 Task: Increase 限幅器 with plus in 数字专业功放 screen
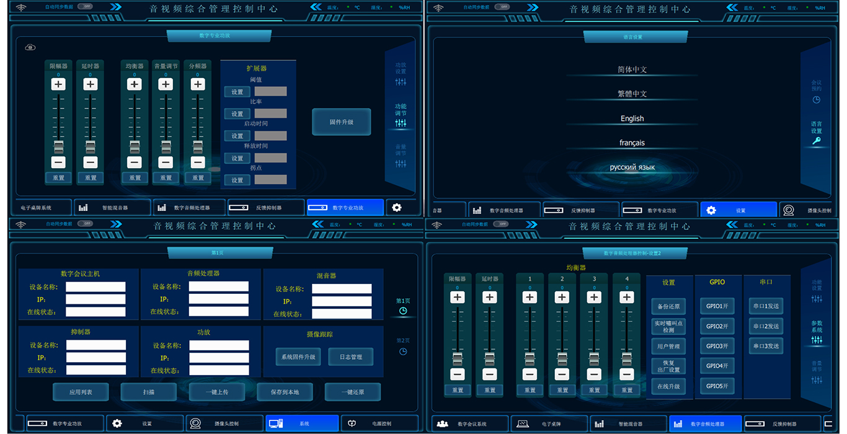coord(58,84)
